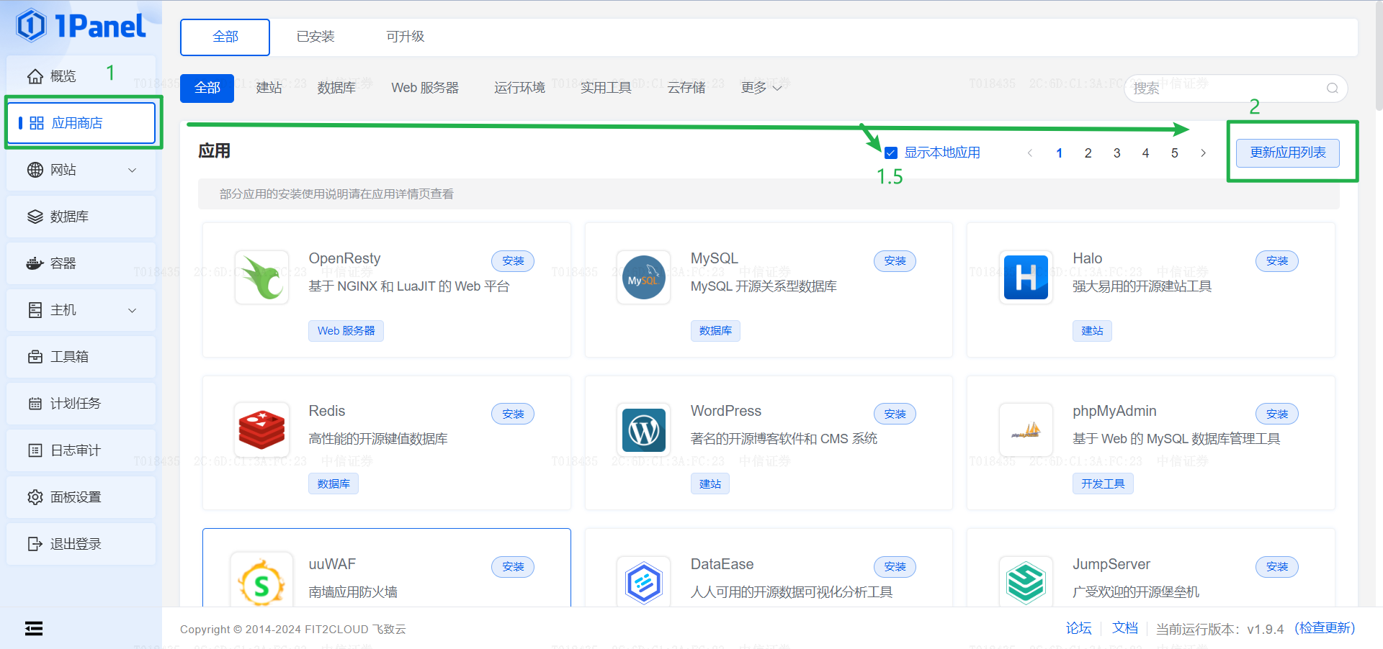This screenshot has height=649, width=1383.
Task: Toggle the 显示本地应用 checkbox
Action: point(891,153)
